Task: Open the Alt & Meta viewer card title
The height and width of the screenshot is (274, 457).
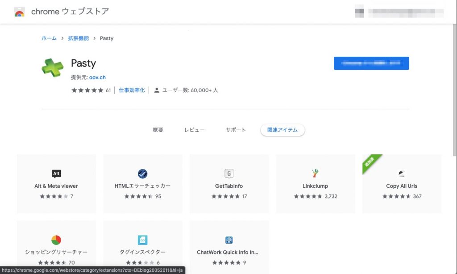Action: [x=56, y=186]
